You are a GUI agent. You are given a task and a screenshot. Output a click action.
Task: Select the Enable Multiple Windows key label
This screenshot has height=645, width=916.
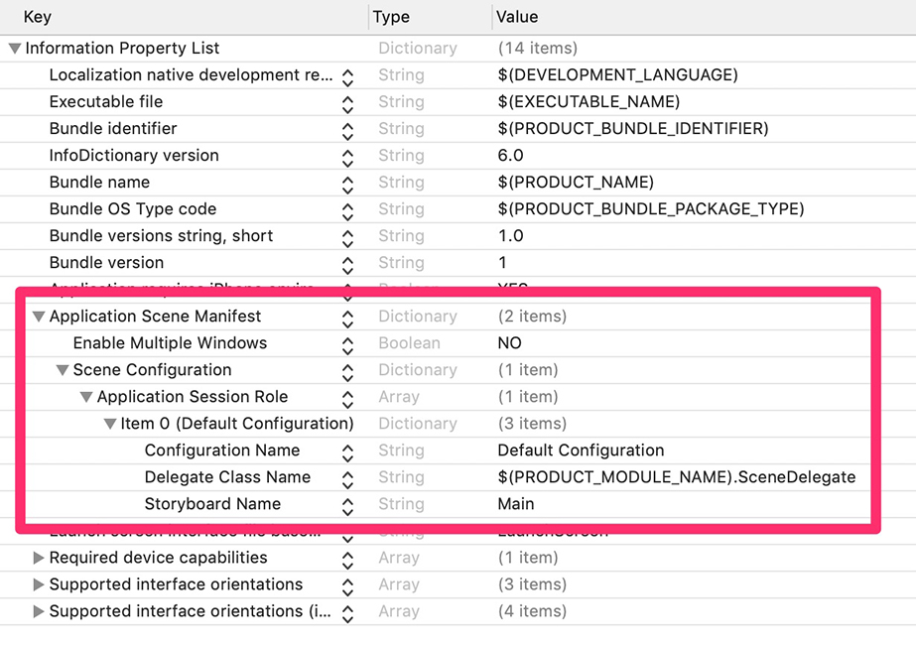pos(170,343)
